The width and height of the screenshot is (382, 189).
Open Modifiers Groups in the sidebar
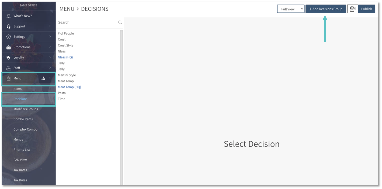(26, 109)
